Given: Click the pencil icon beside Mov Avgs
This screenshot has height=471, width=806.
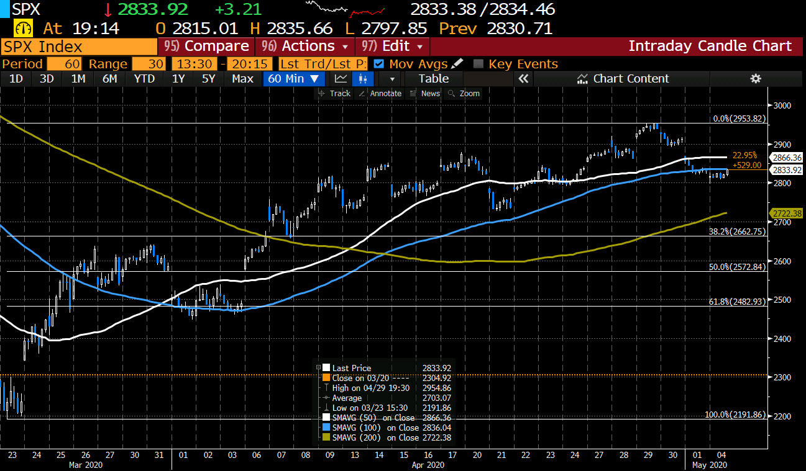Looking at the screenshot, I should click(457, 64).
